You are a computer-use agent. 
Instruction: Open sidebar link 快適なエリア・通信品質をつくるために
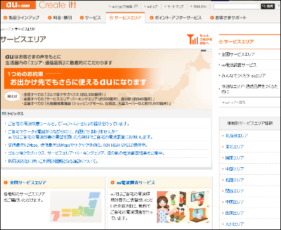[x=249, y=89]
